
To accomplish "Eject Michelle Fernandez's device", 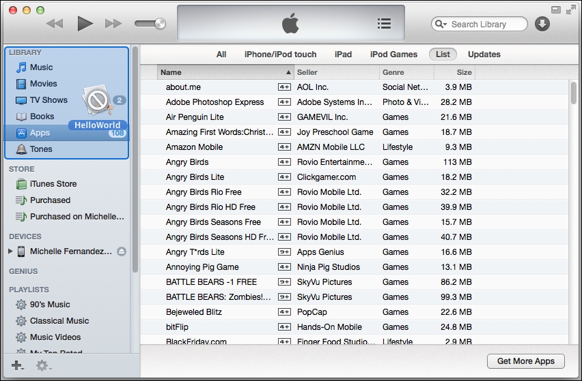I will (122, 252).
